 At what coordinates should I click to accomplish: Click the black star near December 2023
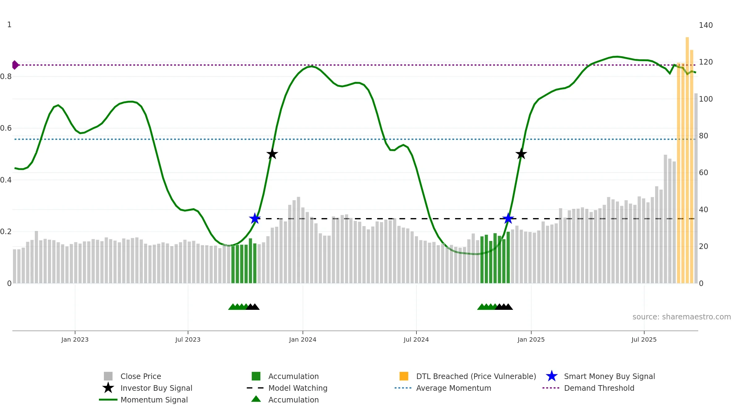tap(272, 154)
